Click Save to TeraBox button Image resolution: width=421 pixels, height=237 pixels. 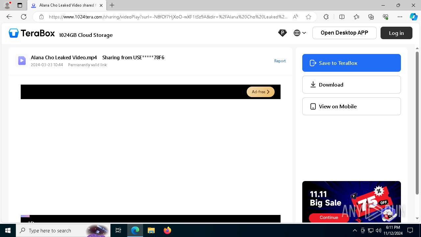click(x=351, y=63)
